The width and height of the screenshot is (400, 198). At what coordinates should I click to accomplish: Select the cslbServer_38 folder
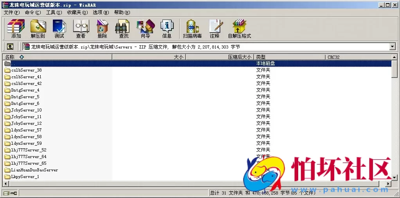(x=26, y=70)
